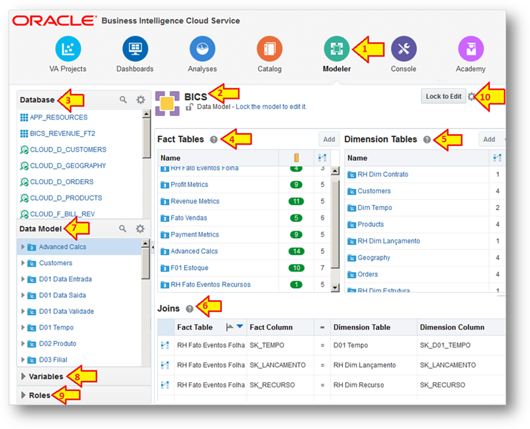Screen dimensions: 530x429
Task: Select D03 Filial in Data Model
Action: click(53, 360)
